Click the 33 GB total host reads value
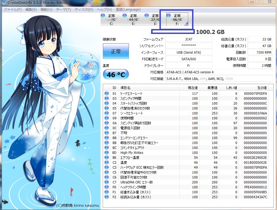The width and height of the screenshot is (277, 210). pos(260,39)
